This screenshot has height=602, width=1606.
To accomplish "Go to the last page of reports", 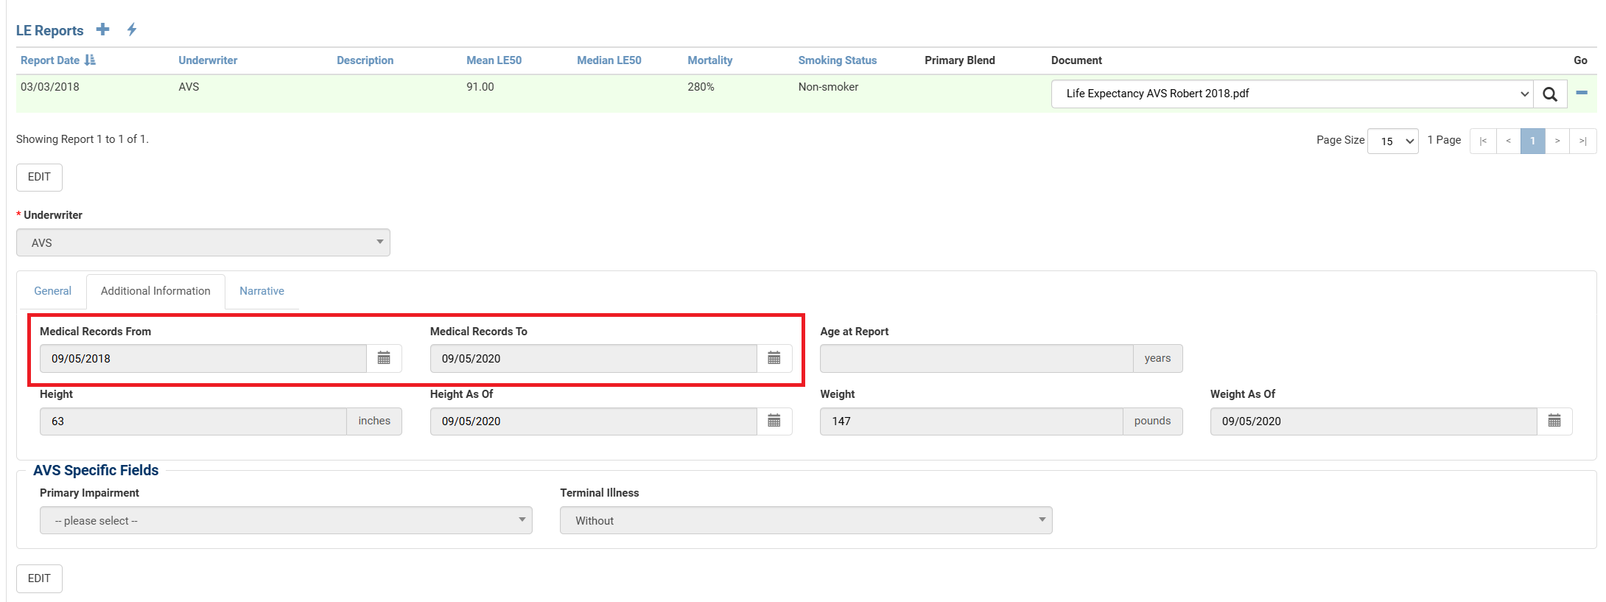I will 1582,141.
